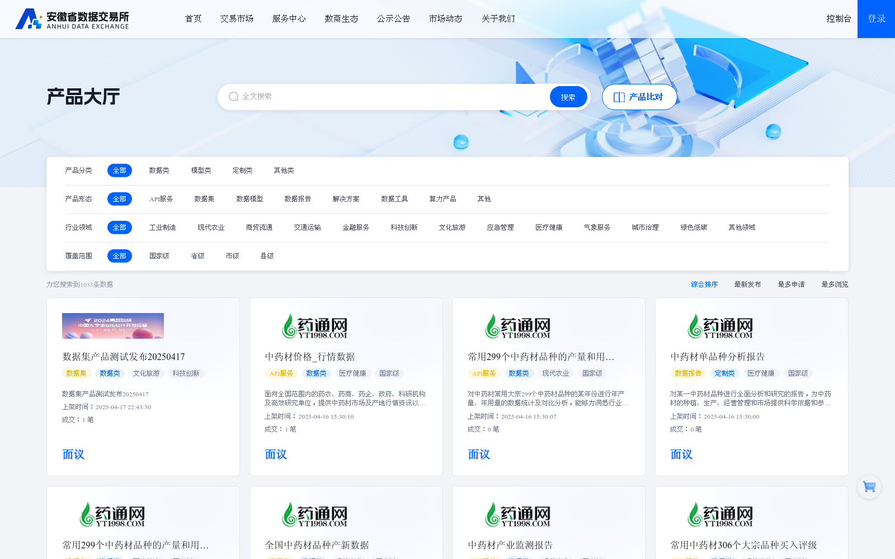The height and width of the screenshot is (559, 895).
Task: Open 首页 in the top navigation
Action: click(x=194, y=19)
